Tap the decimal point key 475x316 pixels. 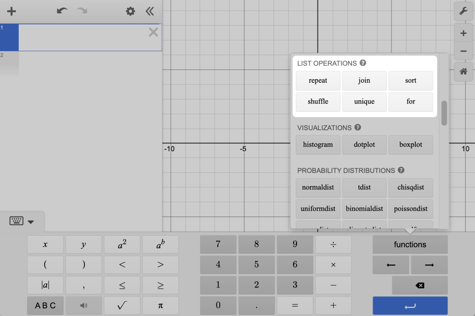(256, 305)
